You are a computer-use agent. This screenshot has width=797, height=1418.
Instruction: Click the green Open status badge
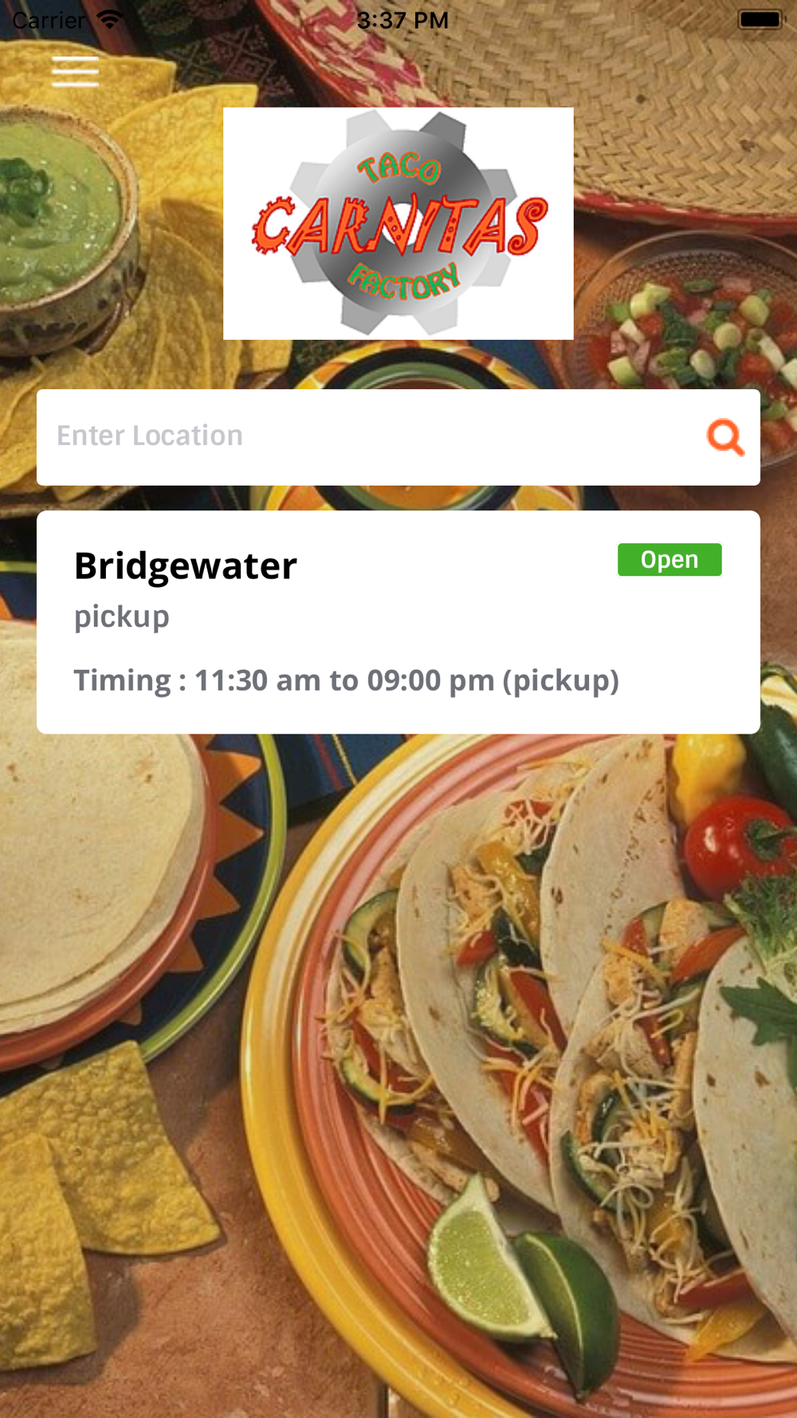click(x=669, y=560)
